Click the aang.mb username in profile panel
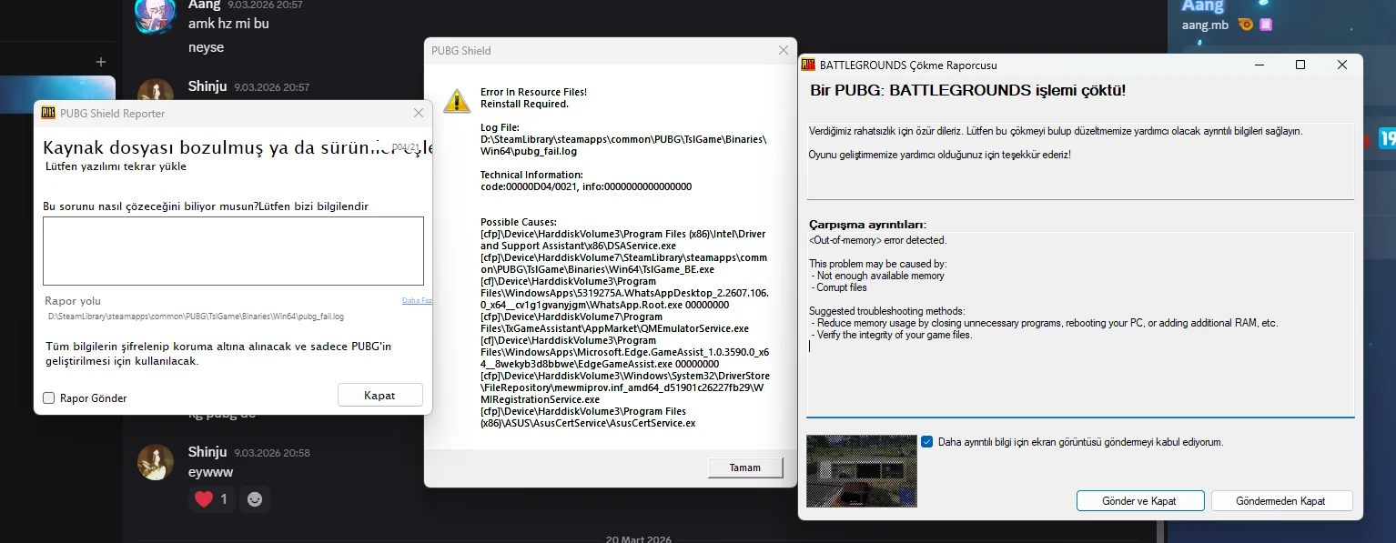The width and height of the screenshot is (1396, 543). point(1206,25)
